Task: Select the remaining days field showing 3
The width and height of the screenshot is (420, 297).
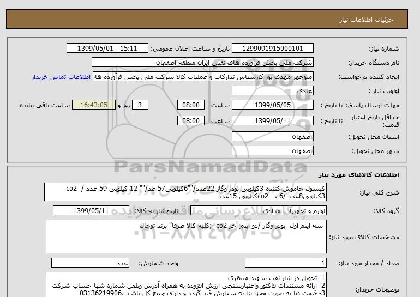Action: tap(140, 105)
